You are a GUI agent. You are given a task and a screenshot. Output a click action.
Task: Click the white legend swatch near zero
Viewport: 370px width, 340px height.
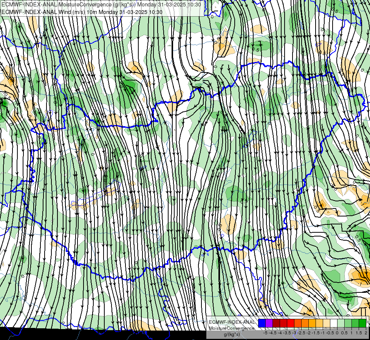coord(334,323)
